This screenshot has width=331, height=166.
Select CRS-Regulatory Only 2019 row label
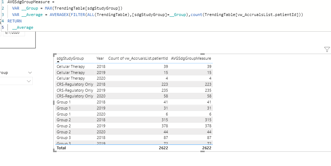(x=75, y=90)
